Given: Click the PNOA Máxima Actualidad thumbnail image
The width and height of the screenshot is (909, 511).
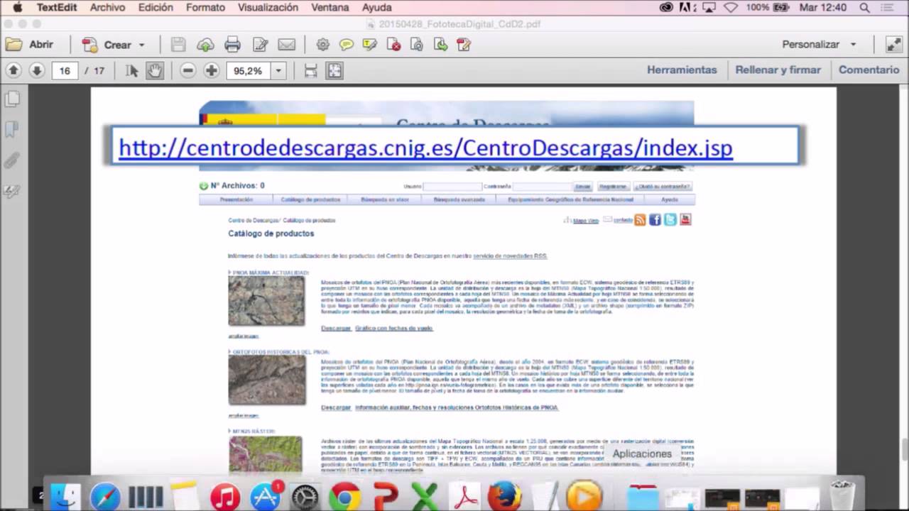Looking at the screenshot, I should click(x=266, y=301).
